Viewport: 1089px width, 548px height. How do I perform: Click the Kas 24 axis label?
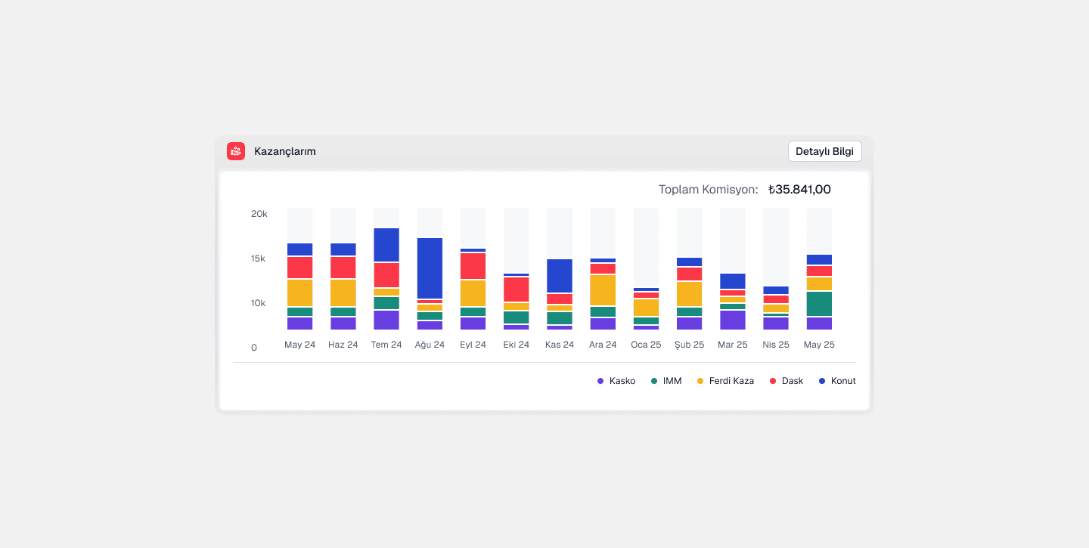(560, 345)
